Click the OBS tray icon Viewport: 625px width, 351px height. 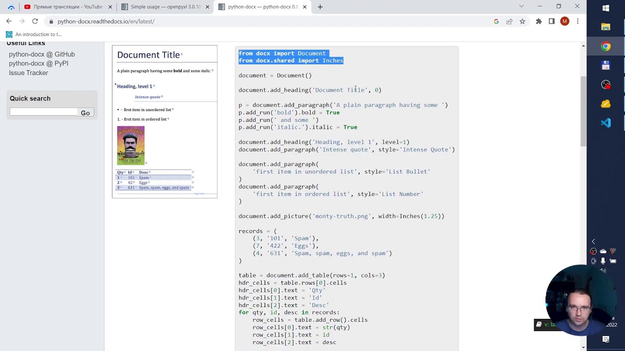pos(593,251)
